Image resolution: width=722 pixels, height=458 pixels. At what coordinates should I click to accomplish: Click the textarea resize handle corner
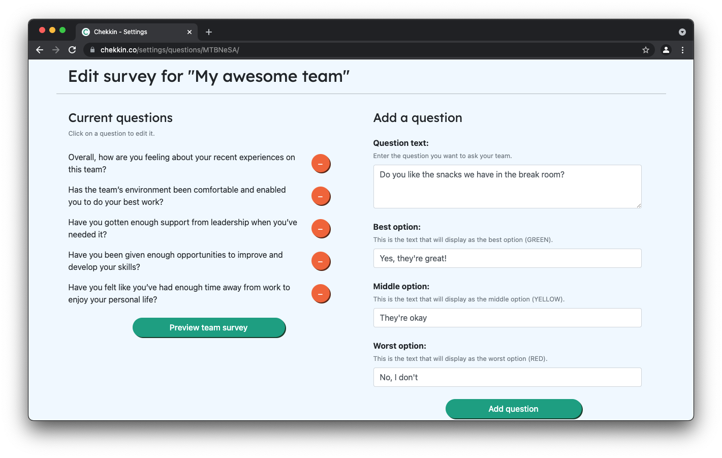tap(639, 205)
